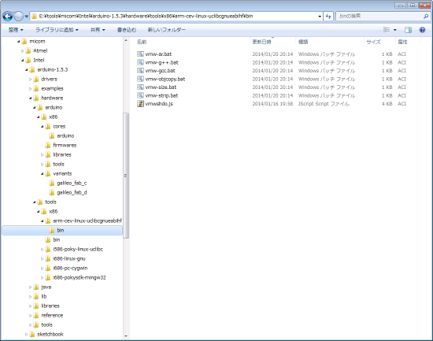Click the 4 KB size value

[x=387, y=104]
